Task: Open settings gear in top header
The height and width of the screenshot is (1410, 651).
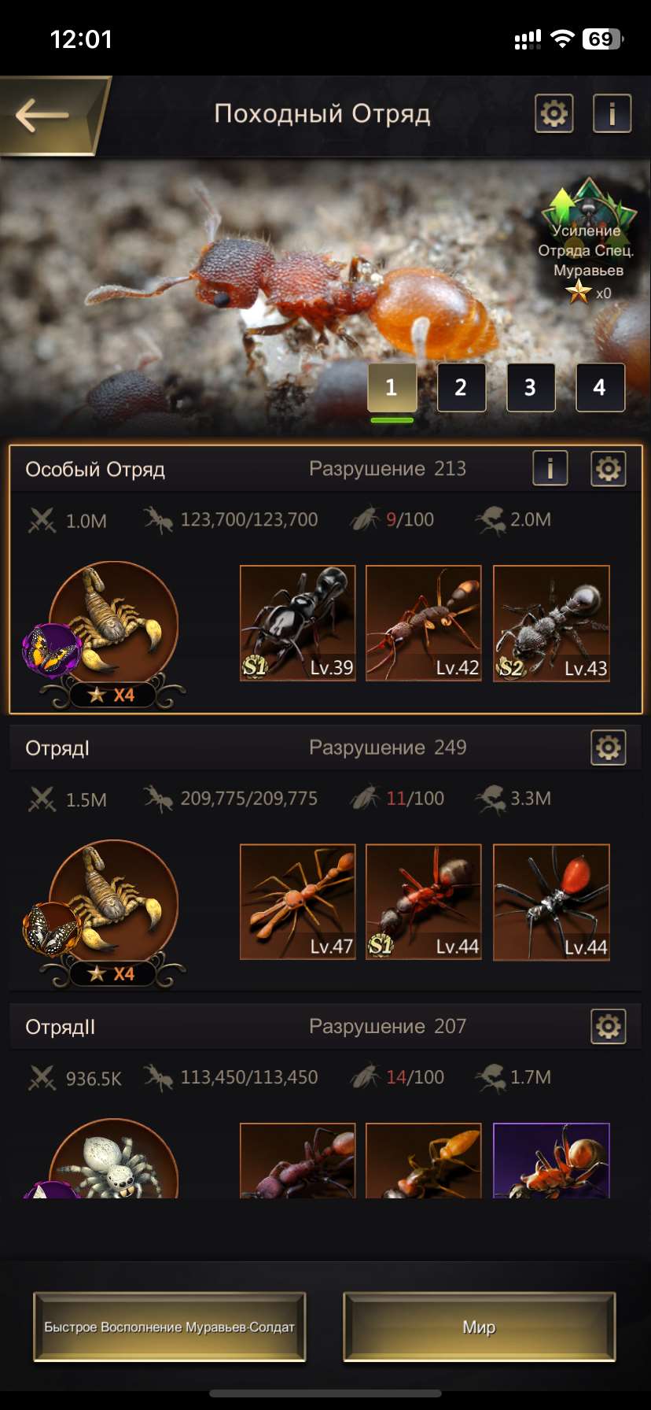Action: (x=554, y=114)
